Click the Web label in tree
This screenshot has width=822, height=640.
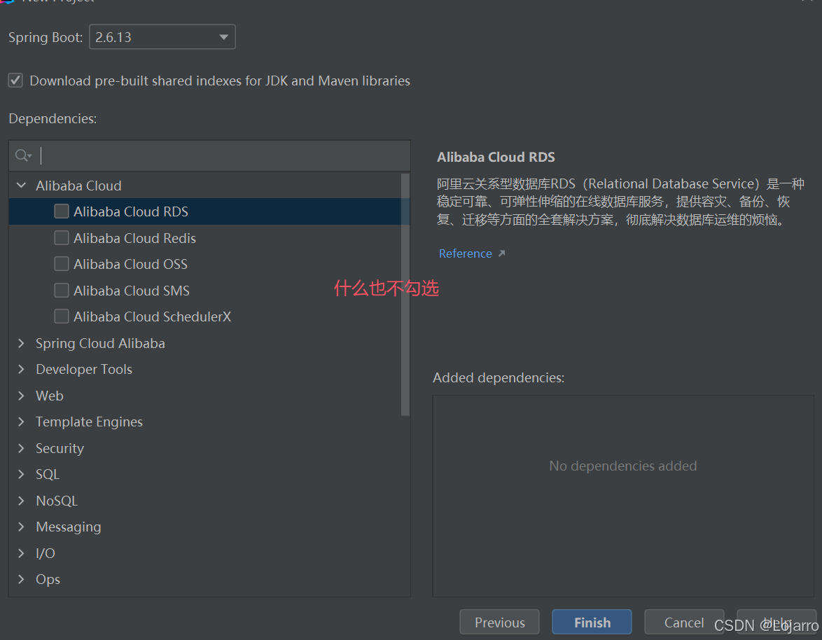pos(49,396)
